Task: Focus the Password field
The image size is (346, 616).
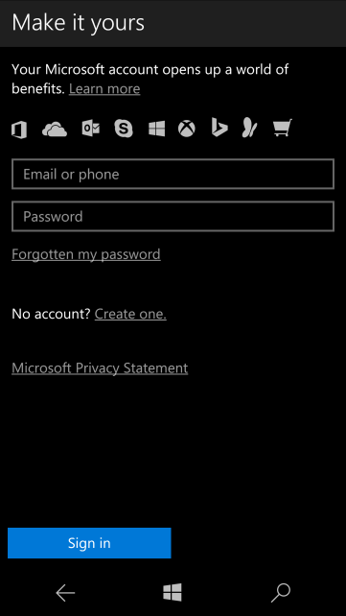Action: 173,216
